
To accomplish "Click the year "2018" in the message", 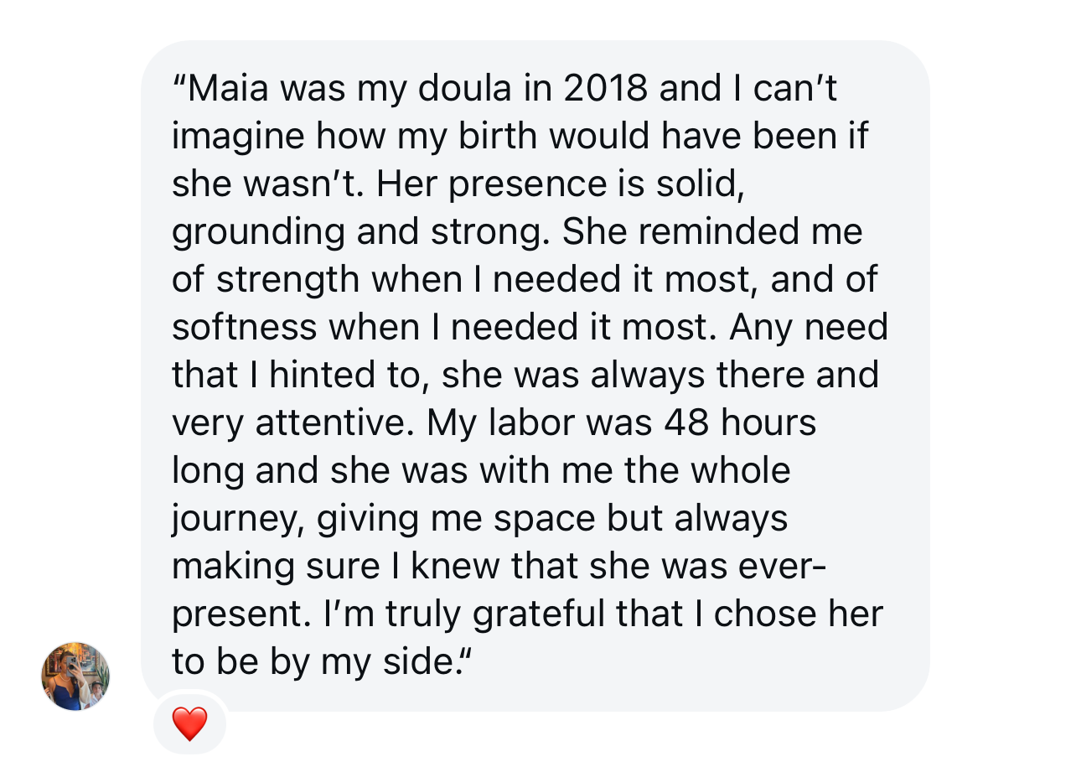I will pyautogui.click(x=606, y=88).
